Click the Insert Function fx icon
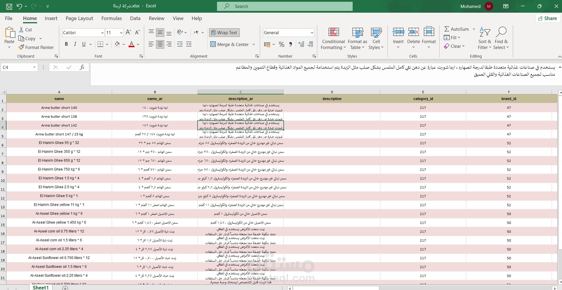The image size is (562, 290). [x=82, y=68]
